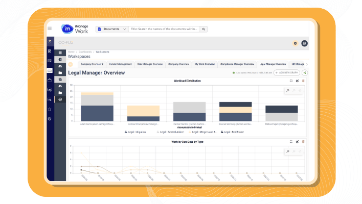362x204 pixels.
Task: Go to Home in the breadcrumb
Action: (71, 52)
